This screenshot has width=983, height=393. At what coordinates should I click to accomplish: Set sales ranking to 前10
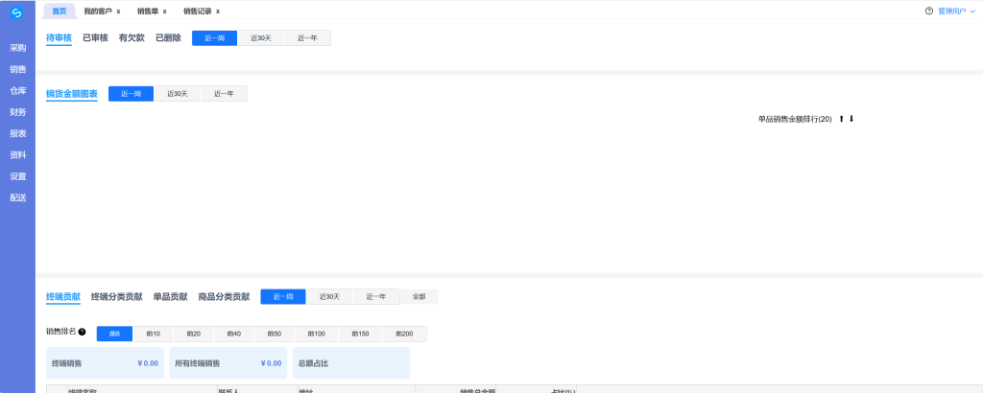tap(153, 335)
